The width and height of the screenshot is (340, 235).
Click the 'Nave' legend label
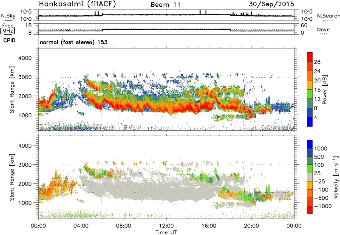point(323,30)
